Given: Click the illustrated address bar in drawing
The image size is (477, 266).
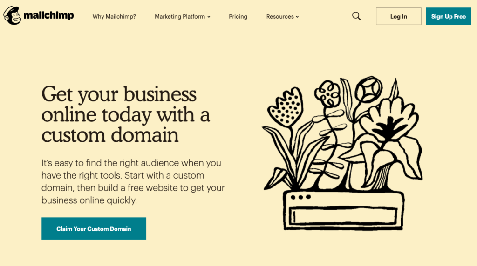Looking at the screenshot, I should [x=343, y=216].
